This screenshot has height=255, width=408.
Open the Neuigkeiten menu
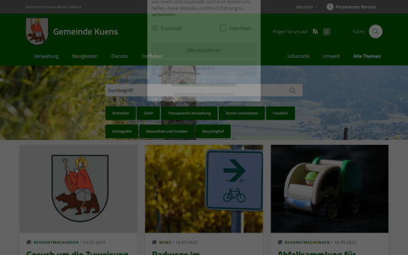(x=85, y=56)
